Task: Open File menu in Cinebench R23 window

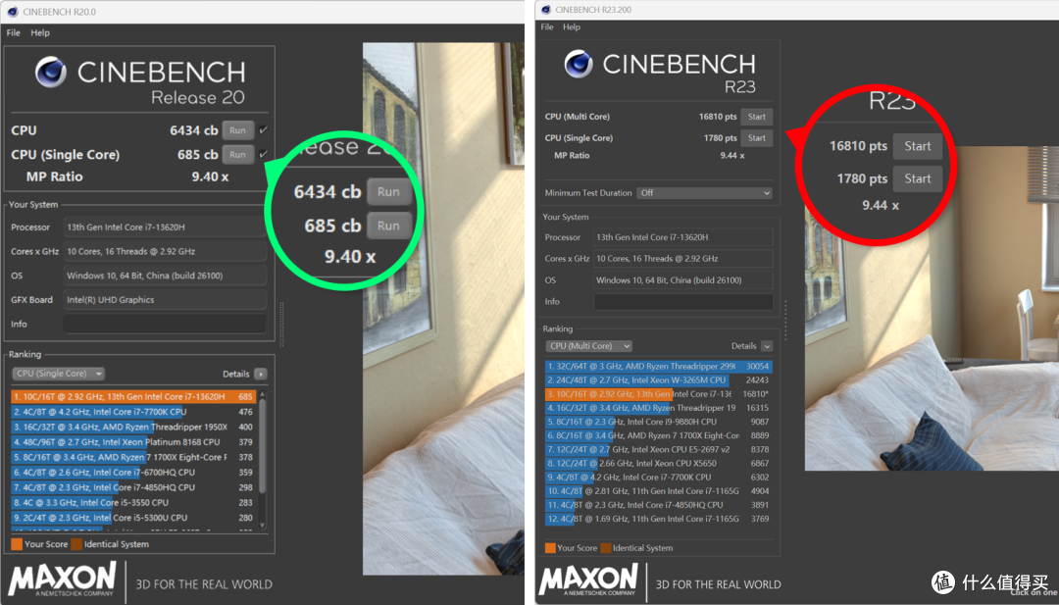Action: (547, 27)
